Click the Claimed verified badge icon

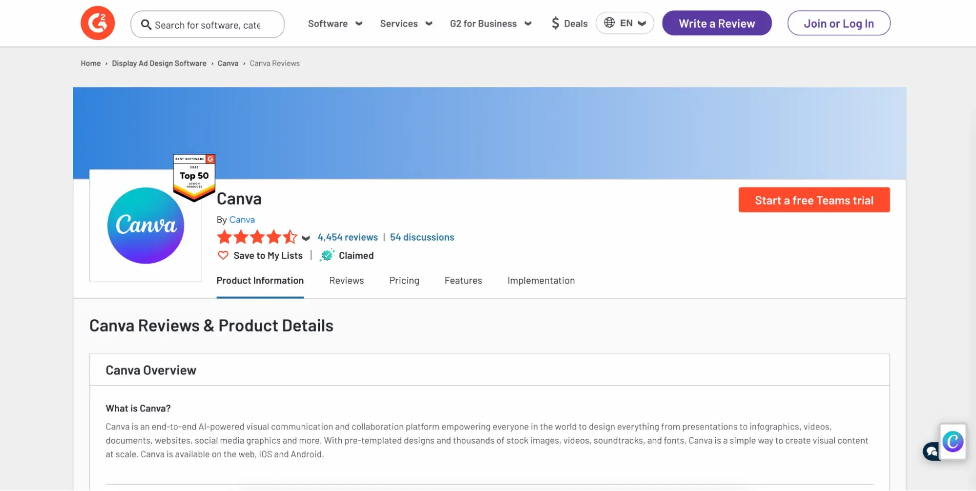pyautogui.click(x=327, y=255)
